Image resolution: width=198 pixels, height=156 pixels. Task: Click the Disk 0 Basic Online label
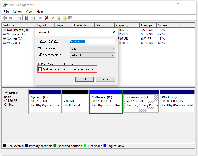click(x=15, y=102)
